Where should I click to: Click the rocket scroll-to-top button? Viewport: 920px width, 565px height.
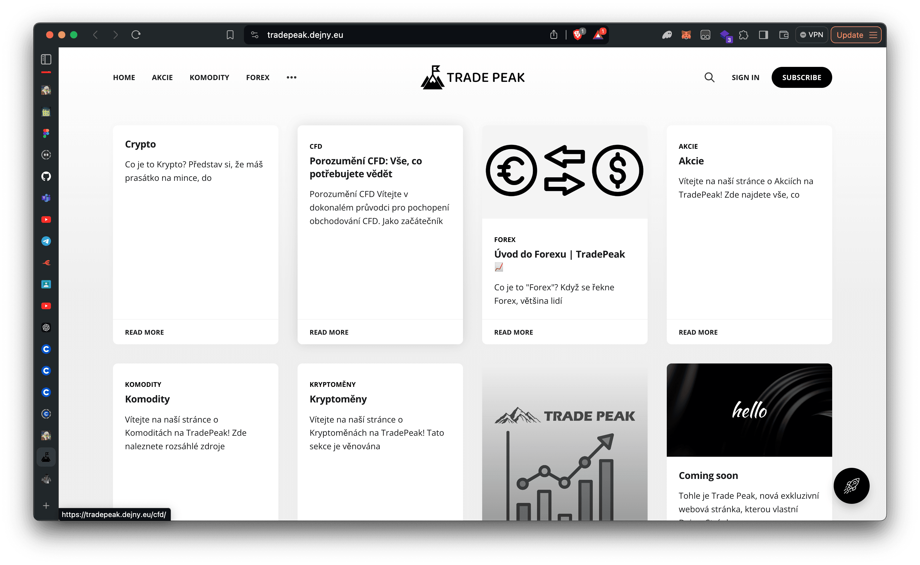pos(851,486)
